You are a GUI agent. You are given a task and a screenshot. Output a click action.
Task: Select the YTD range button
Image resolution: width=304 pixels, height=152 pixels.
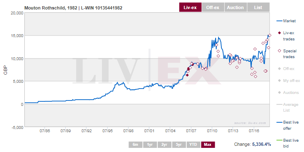click(193, 145)
